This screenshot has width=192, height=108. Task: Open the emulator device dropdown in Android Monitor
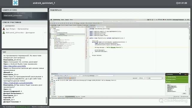67,76
